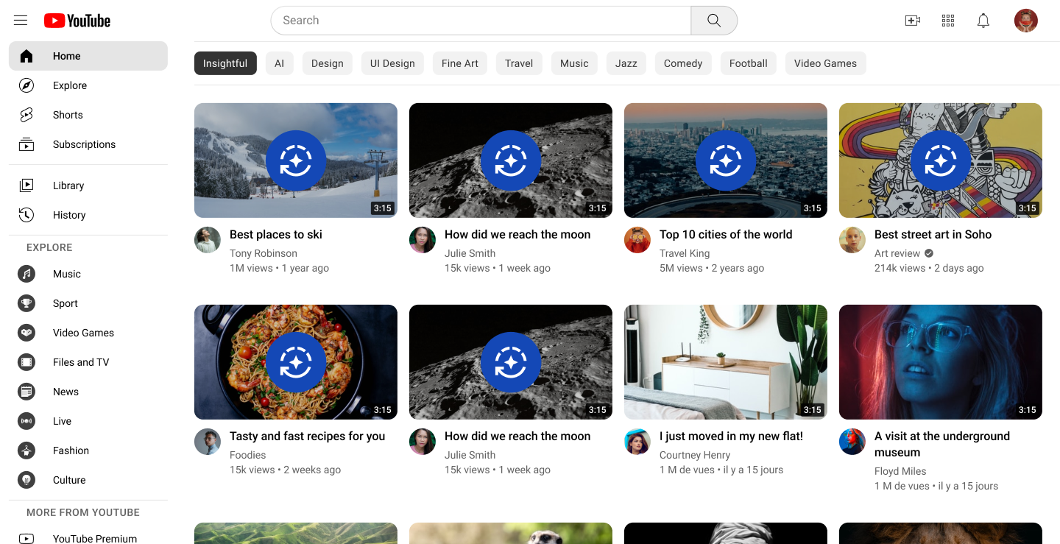Open the user account avatar
Screen dimensions: 1060x544
[x=1026, y=21]
